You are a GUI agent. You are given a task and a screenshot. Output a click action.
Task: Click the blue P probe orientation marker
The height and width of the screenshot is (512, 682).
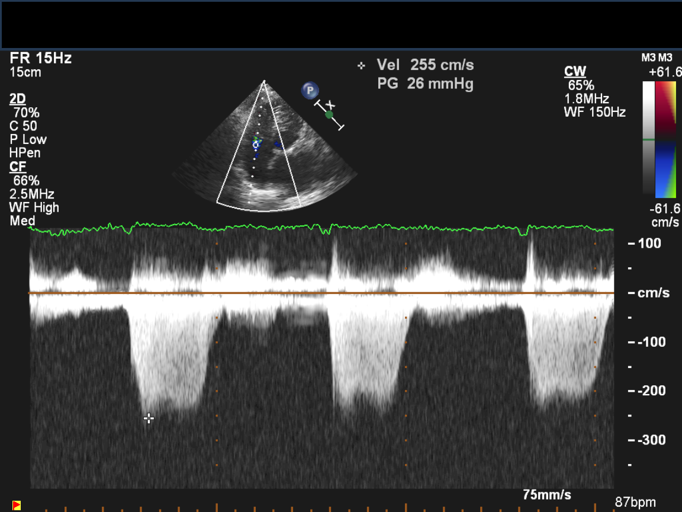pyautogui.click(x=310, y=91)
